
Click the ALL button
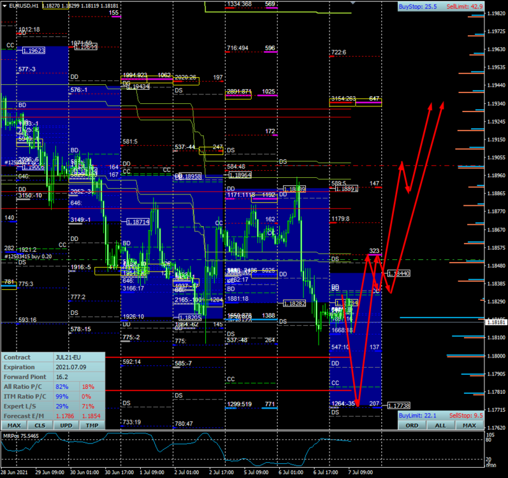[440, 426]
